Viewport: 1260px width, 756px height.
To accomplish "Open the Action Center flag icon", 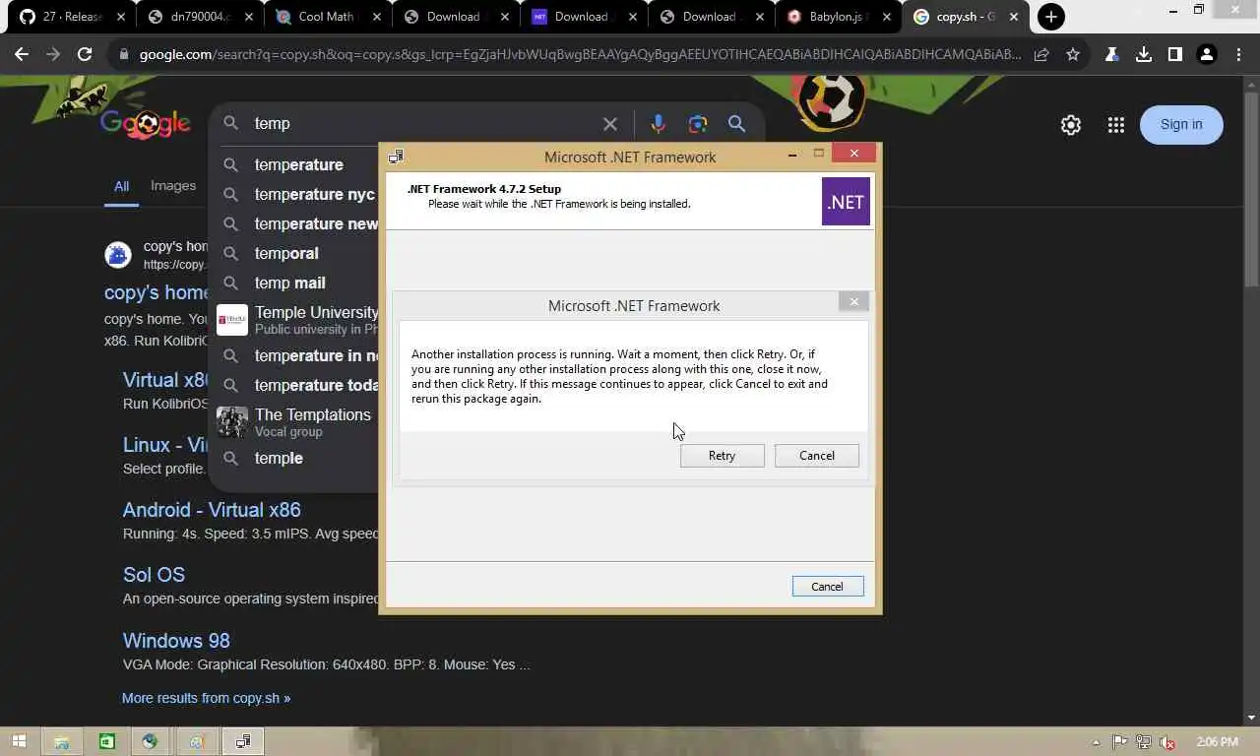I will (1120, 742).
